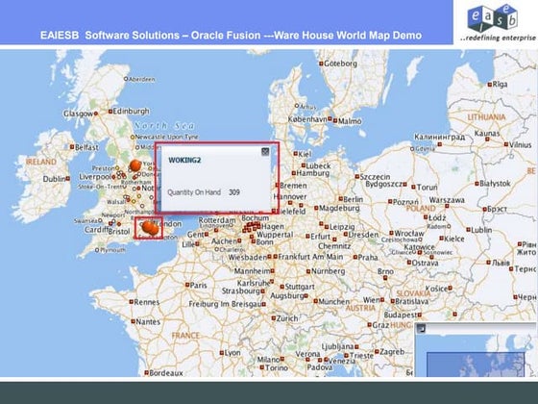Image resolution: width=538 pixels, height=404 pixels.
Task: Select the orange warehouse pin near York
Action: (x=135, y=165)
